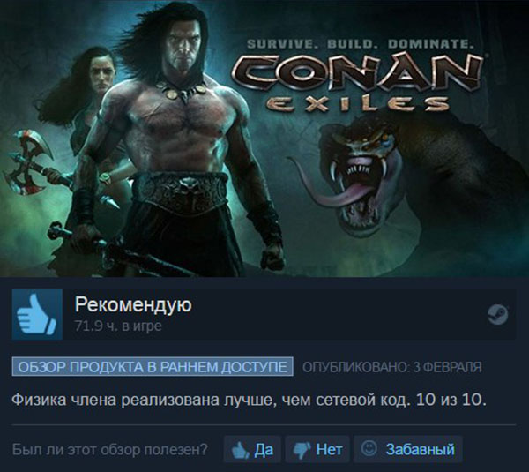
Task: Click the smiley face icon beside Забавный
Action: tap(369, 448)
